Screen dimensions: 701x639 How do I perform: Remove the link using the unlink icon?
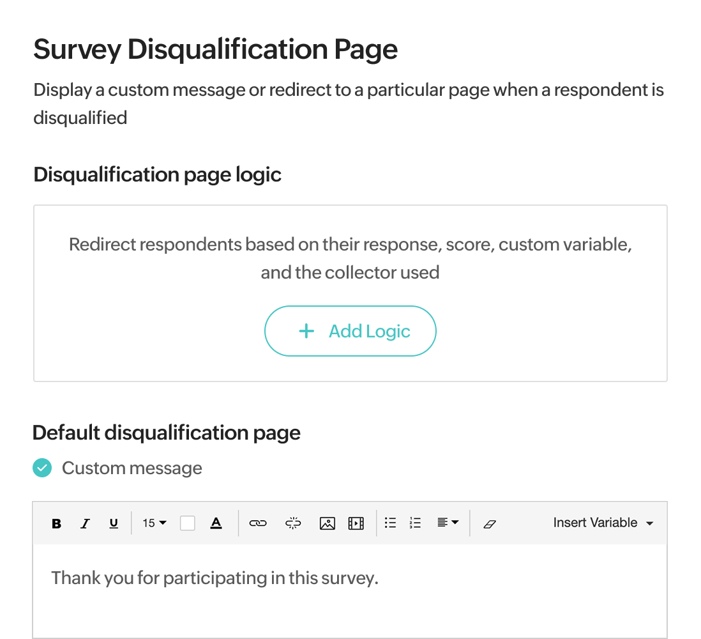(292, 523)
